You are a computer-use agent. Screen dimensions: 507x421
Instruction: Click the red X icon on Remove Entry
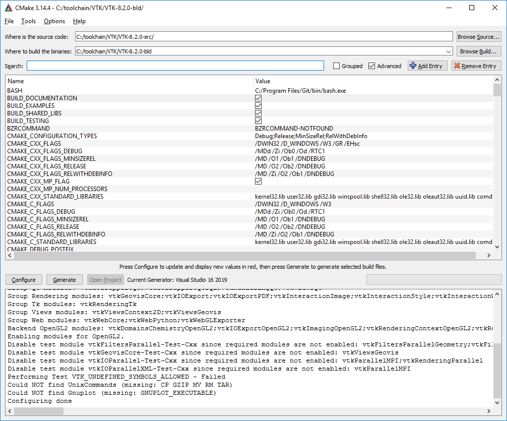tap(457, 66)
